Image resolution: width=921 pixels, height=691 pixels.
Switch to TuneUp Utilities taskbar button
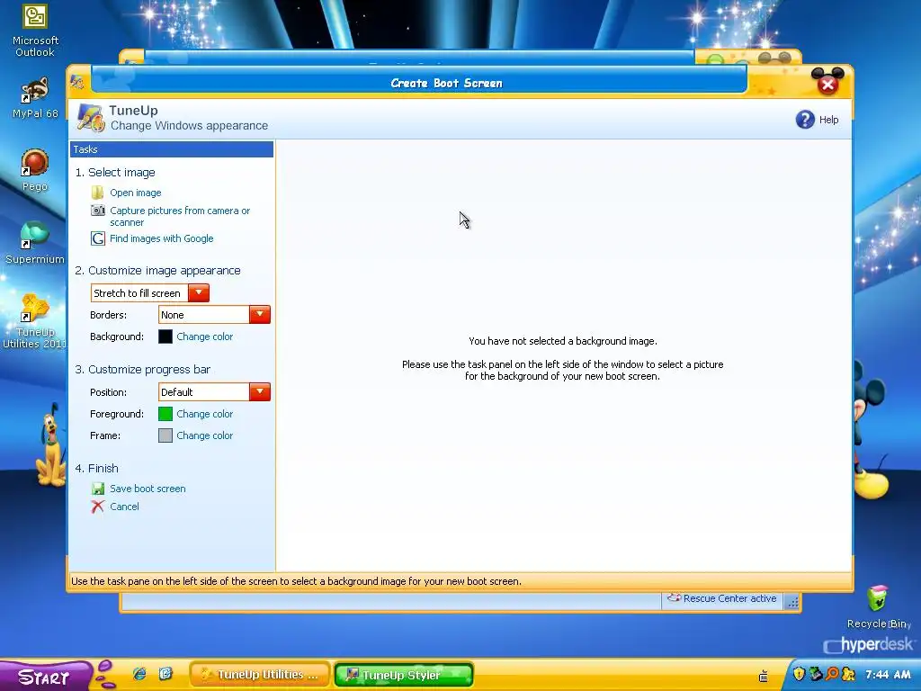click(260, 675)
